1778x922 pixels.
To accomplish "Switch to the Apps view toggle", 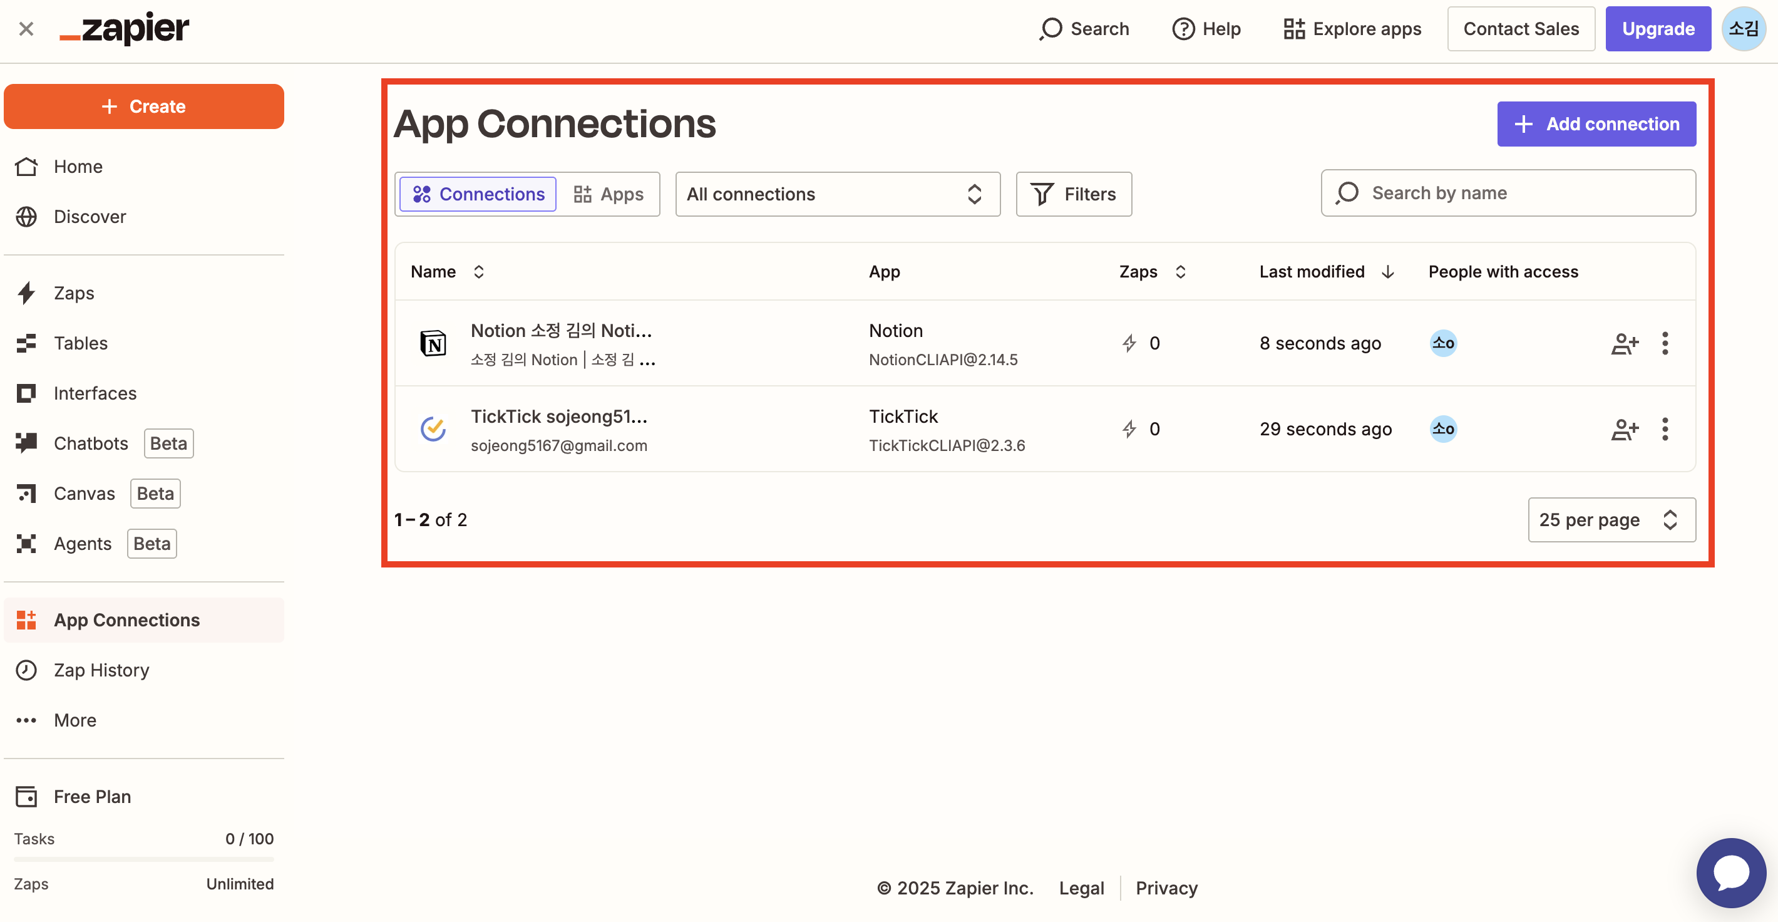I will click(x=608, y=194).
